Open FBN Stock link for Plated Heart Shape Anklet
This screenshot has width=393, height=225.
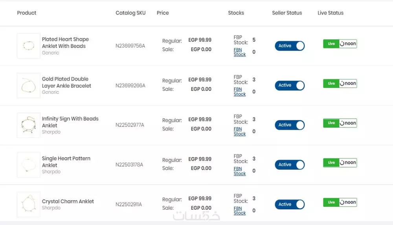(239, 52)
